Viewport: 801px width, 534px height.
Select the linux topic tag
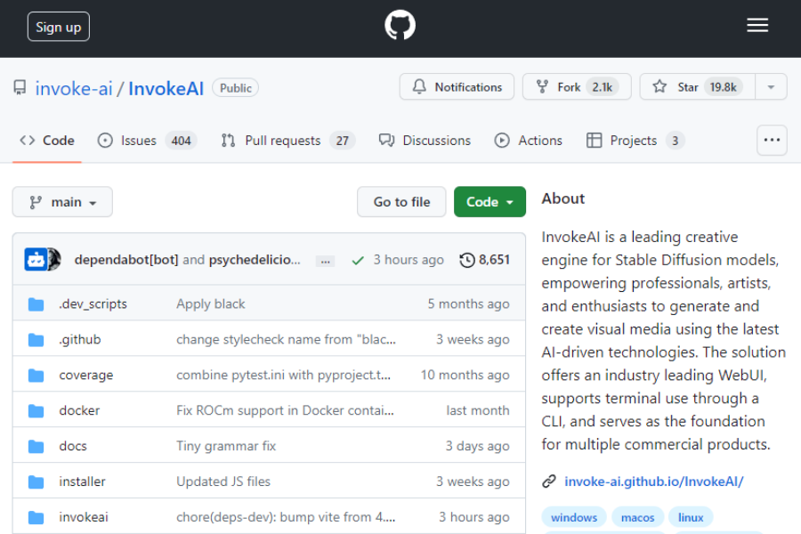[691, 518]
